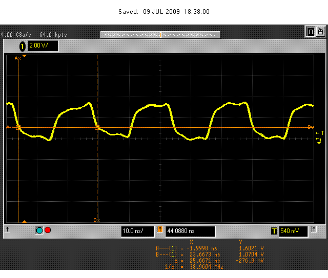Click marker B X value 23.6673 ns

(x=205, y=254)
